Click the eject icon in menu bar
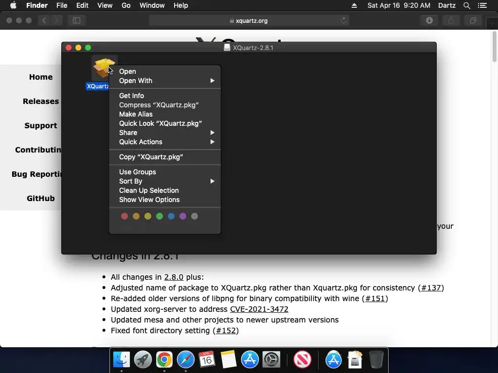498x373 pixels. (x=354, y=5)
